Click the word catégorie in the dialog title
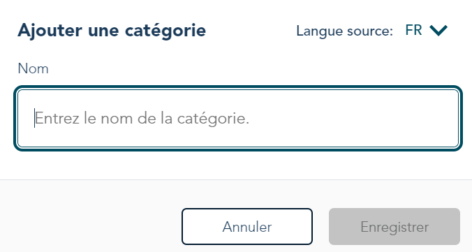This screenshot has height=252, width=472. [165, 31]
